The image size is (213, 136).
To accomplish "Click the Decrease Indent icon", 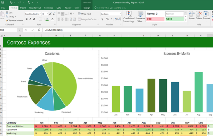I will (x=71, y=19).
